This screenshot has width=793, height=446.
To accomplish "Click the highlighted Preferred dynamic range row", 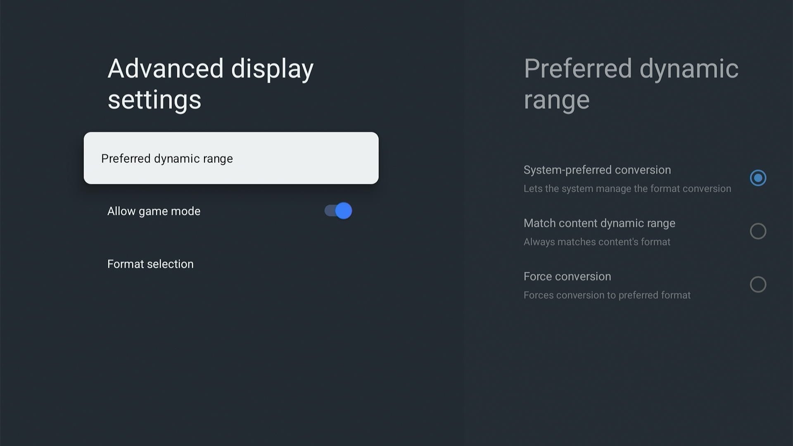I will click(x=231, y=158).
